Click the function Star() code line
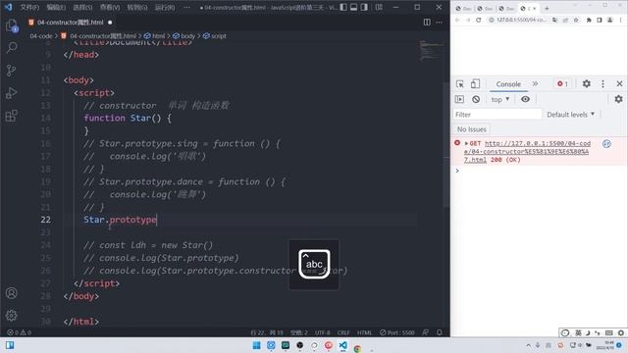The width and height of the screenshot is (628, 353). coord(128,118)
